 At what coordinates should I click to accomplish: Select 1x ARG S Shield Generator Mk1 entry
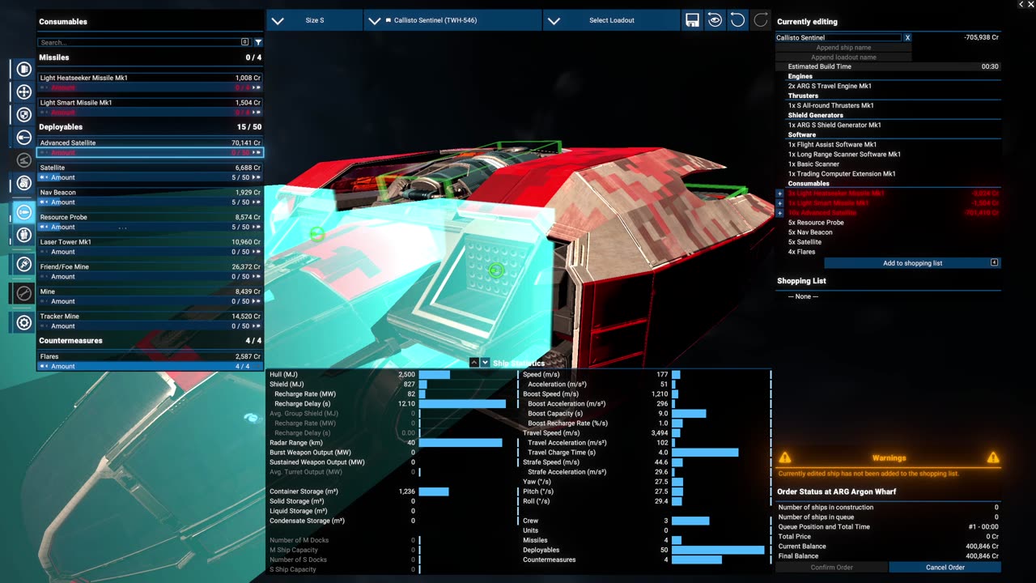pyautogui.click(x=834, y=125)
